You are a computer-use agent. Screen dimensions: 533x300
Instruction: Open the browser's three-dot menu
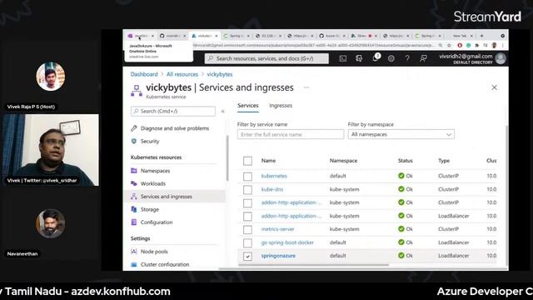point(503,45)
